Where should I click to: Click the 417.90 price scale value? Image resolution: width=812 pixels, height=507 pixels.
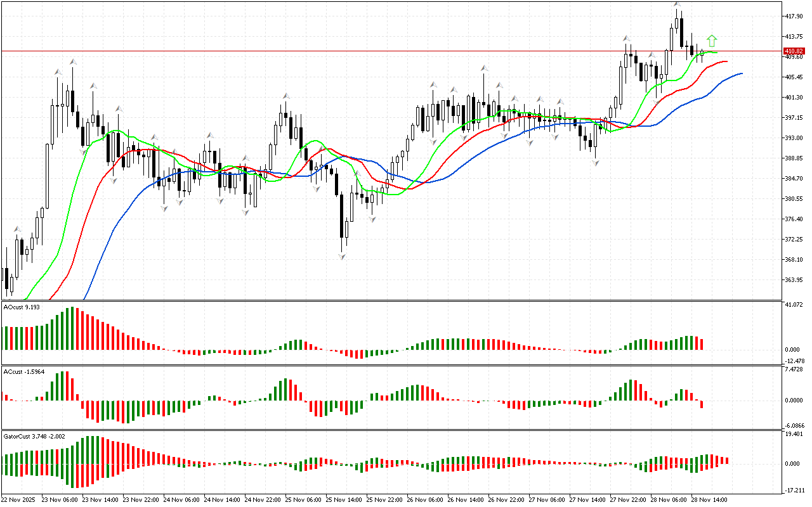click(794, 16)
